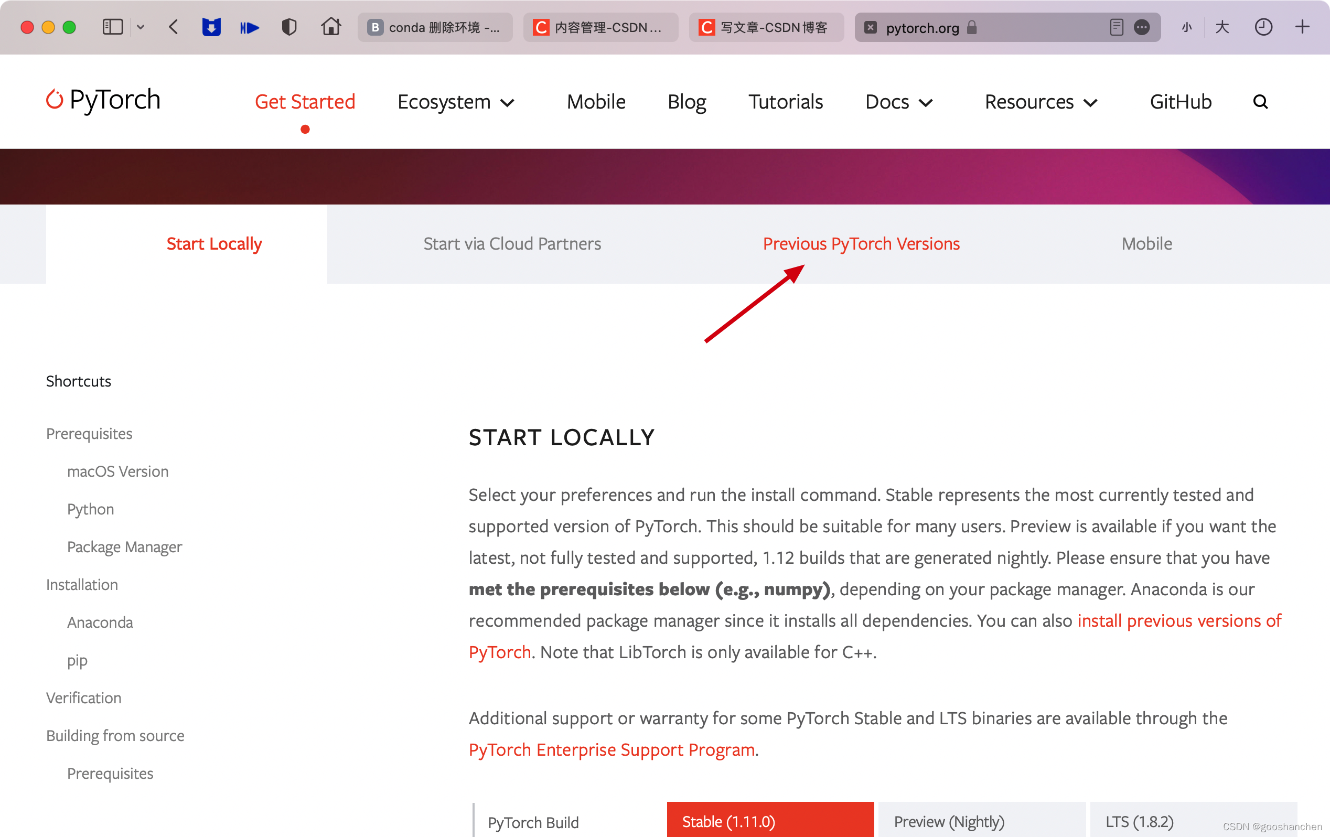Switch to the conda 删除环境 tab
1330x837 pixels.
point(435,27)
